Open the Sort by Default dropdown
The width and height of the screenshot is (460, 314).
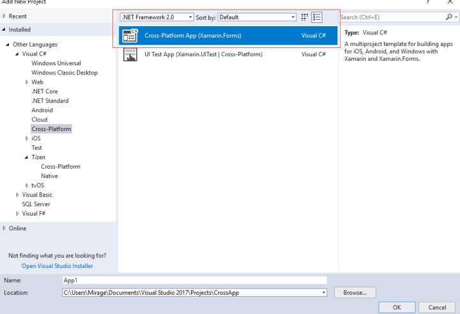pos(257,17)
